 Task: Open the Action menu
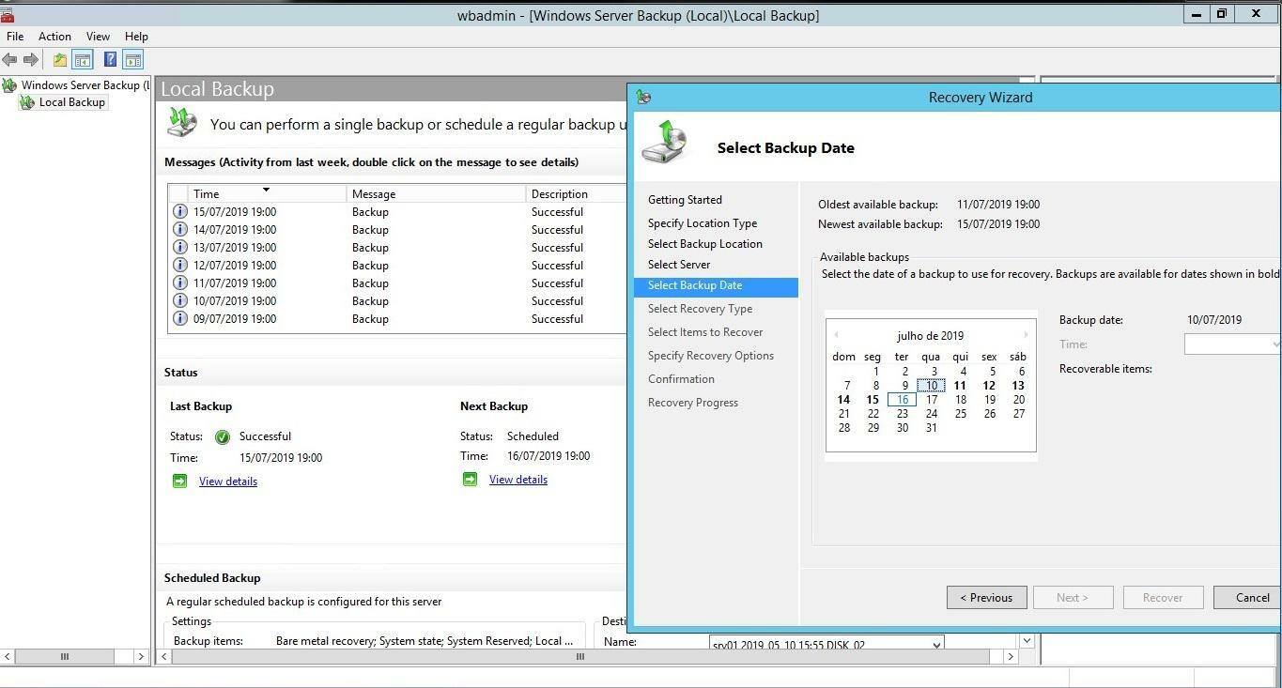[54, 37]
